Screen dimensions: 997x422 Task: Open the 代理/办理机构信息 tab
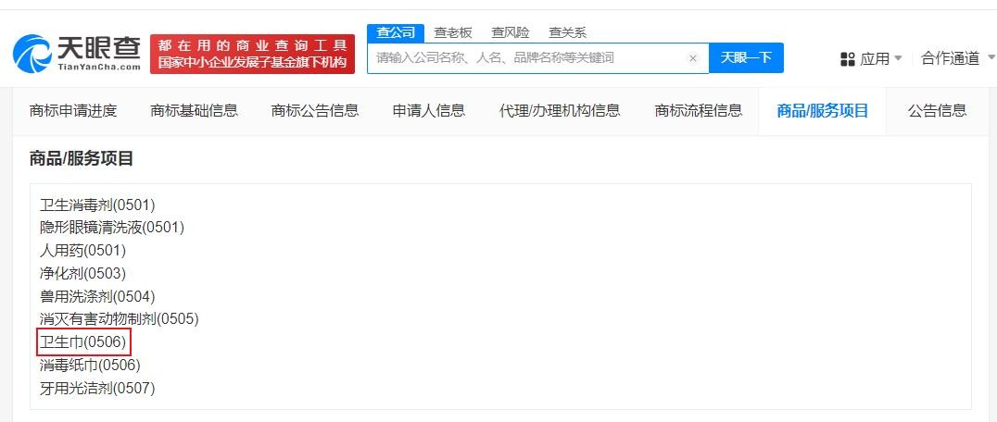tap(560, 110)
